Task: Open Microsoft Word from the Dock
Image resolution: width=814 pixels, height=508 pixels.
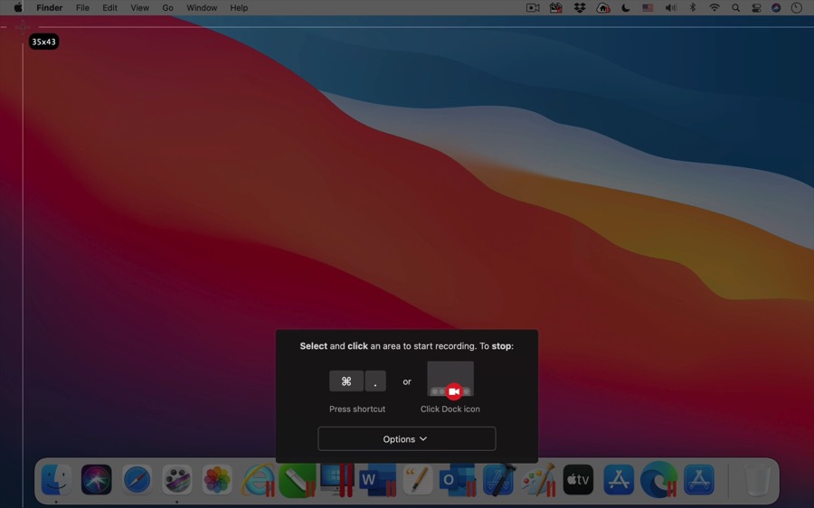Action: [x=375, y=480]
